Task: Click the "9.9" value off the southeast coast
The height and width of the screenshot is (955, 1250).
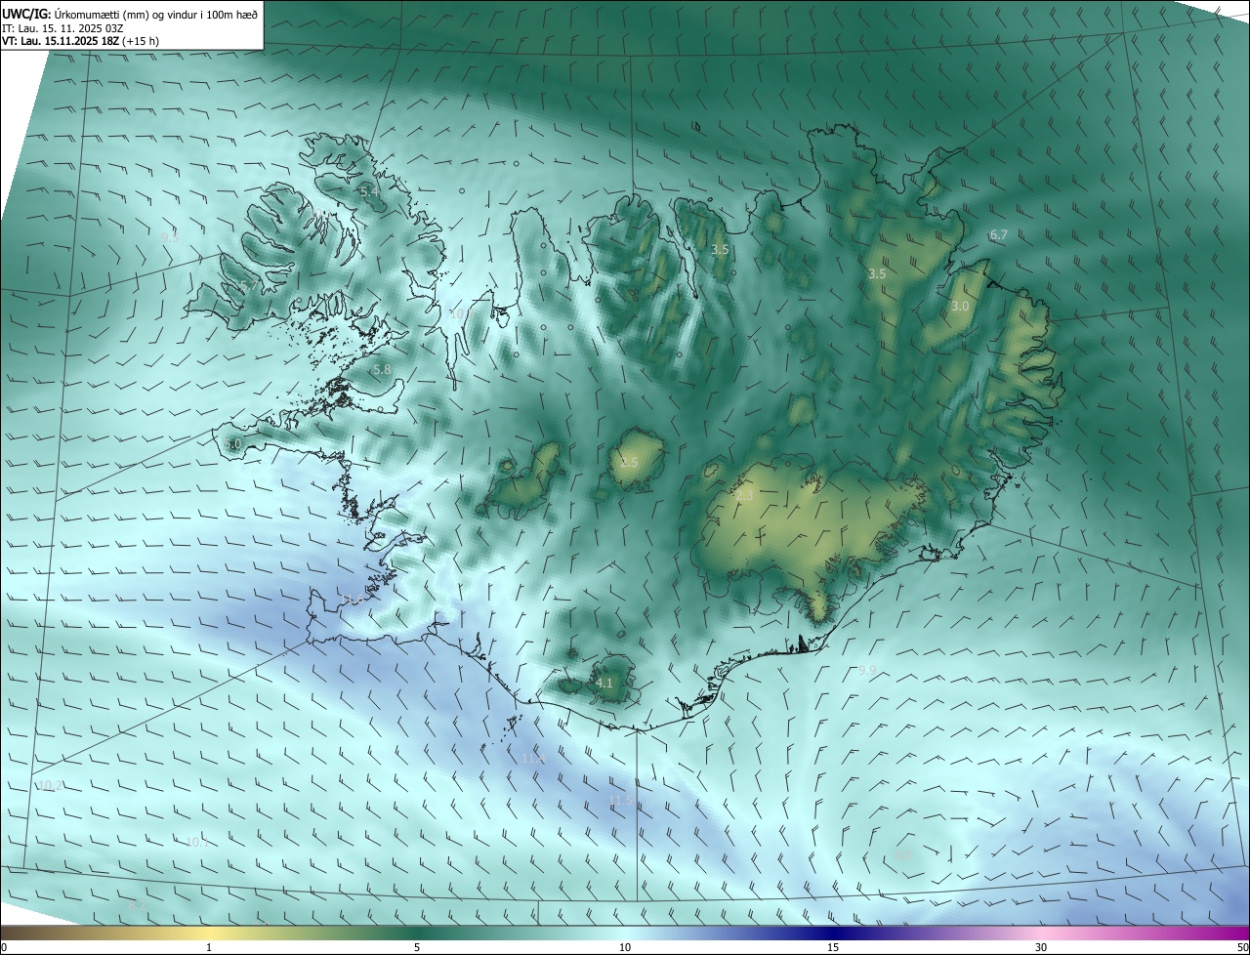Action: (867, 670)
